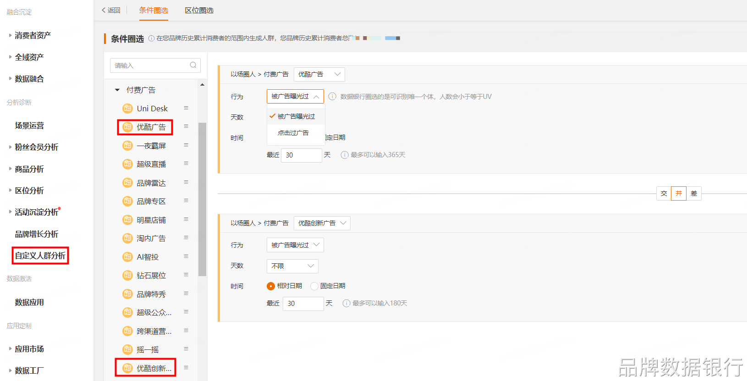
Task: Click the 品牌雷达 channel icon
Action: 128,183
